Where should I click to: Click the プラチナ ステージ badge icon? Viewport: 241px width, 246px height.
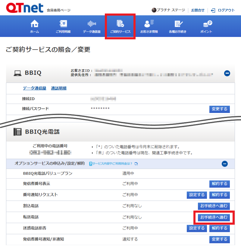pos(154,10)
